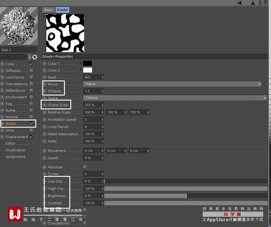Click the Color 2 white swatch

pos(88,70)
